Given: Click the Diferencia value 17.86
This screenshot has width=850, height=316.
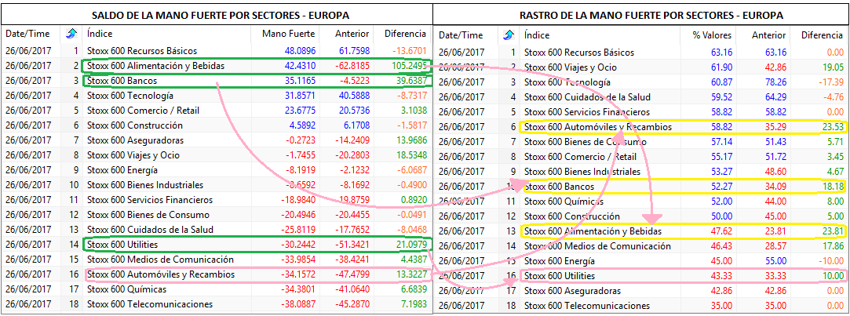Looking at the screenshot, I should (832, 247).
